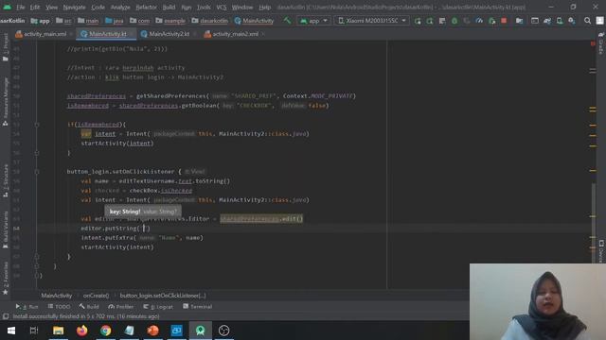Viewport: 606px width, 340px height.
Task: Stop the running app with red square
Action: [x=504, y=21]
